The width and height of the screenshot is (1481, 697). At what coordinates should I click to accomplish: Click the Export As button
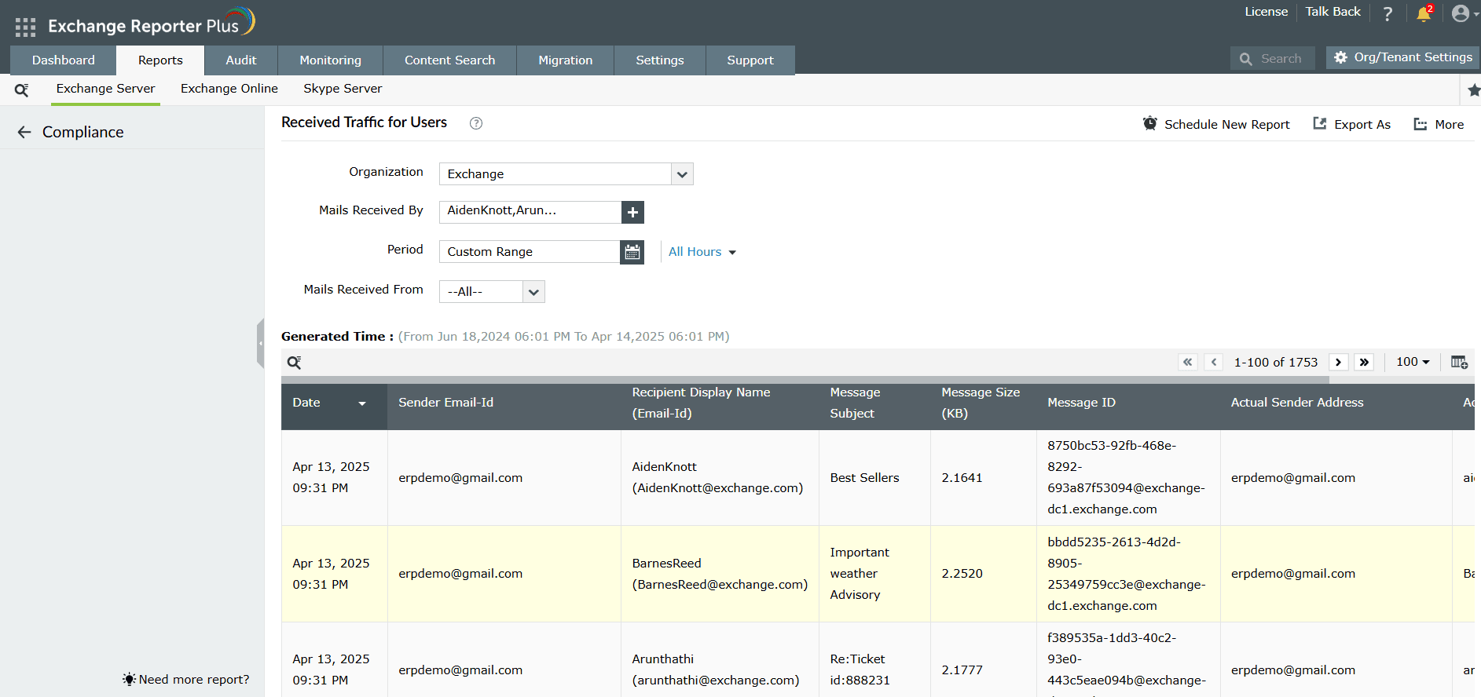1351,124
